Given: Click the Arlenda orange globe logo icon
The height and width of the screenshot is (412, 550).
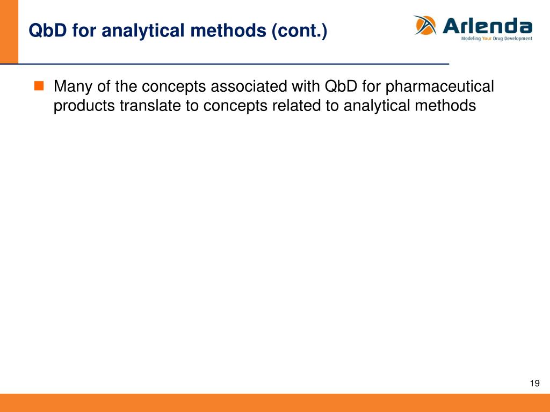Looking at the screenshot, I should point(425,25).
